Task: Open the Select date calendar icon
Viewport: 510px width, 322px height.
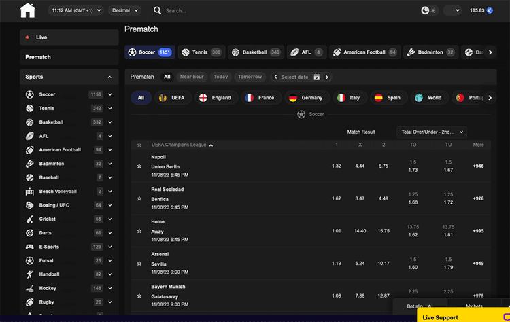Action: (316, 77)
